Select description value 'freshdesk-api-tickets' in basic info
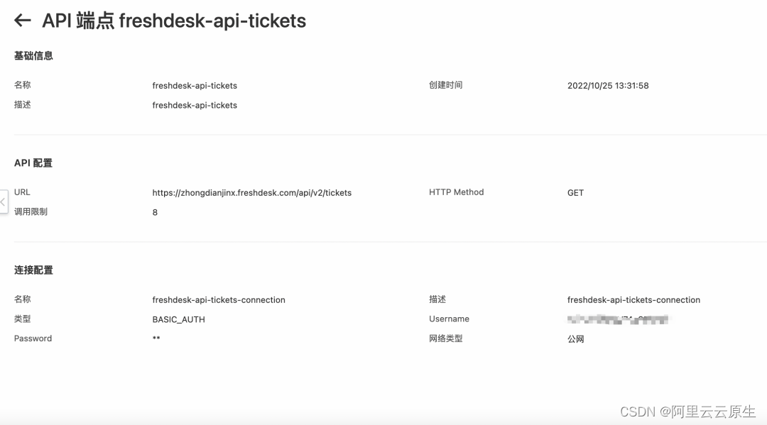This screenshot has width=767, height=425. click(195, 105)
